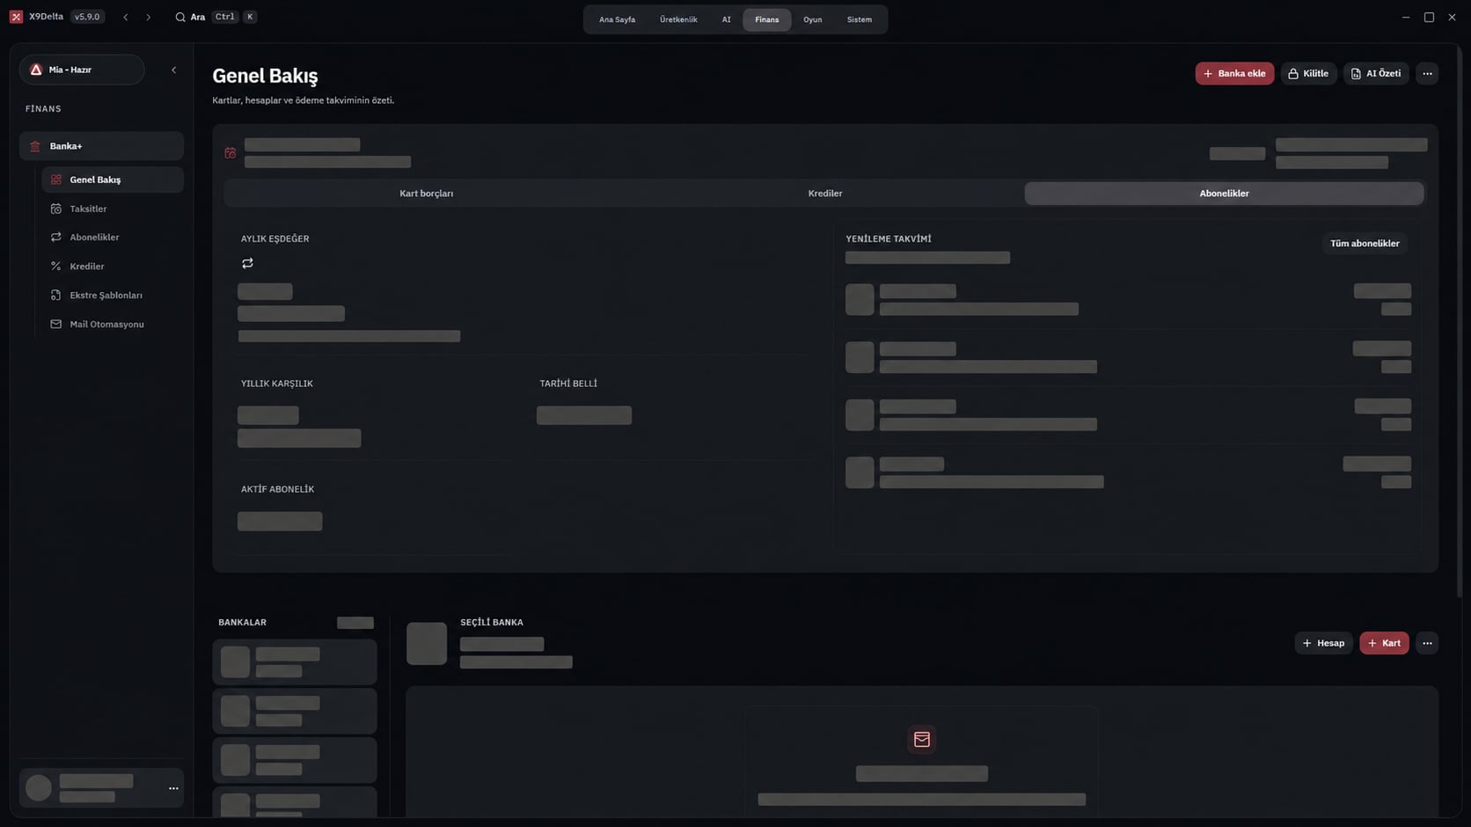Open the AI top tab
This screenshot has height=827, width=1471.
click(x=726, y=19)
